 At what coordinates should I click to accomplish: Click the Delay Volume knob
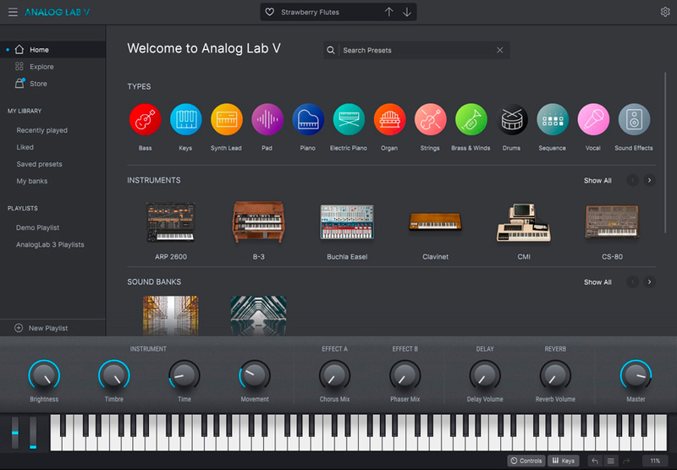tap(485, 375)
